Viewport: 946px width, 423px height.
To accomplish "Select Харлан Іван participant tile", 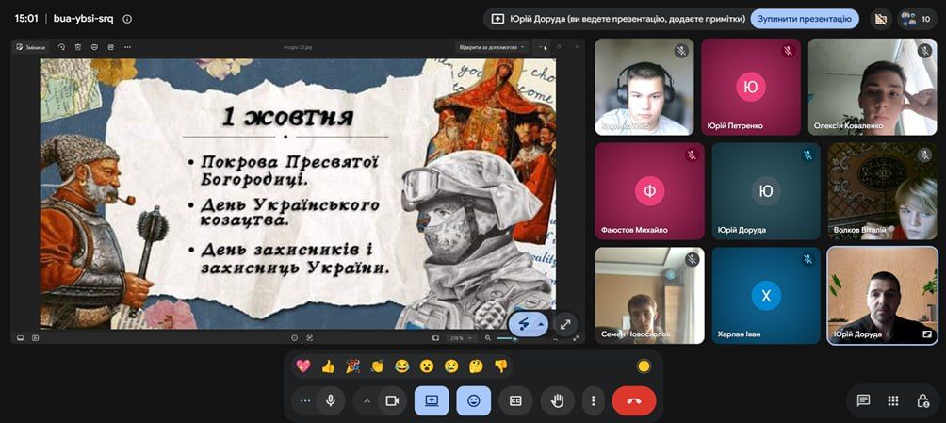I will click(766, 296).
